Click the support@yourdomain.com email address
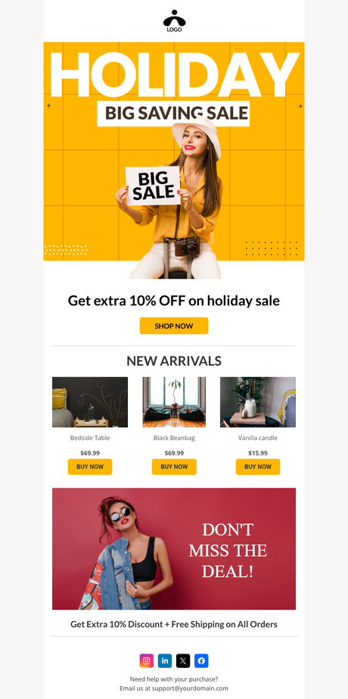This screenshot has width=348, height=699. [x=190, y=688]
